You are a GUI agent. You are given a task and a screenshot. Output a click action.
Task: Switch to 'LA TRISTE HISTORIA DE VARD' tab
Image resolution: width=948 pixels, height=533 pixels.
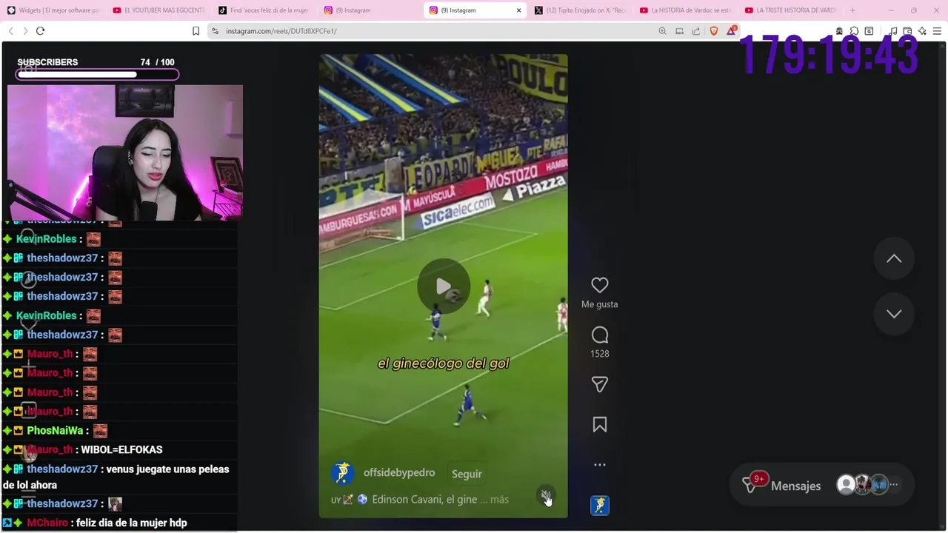tap(790, 10)
